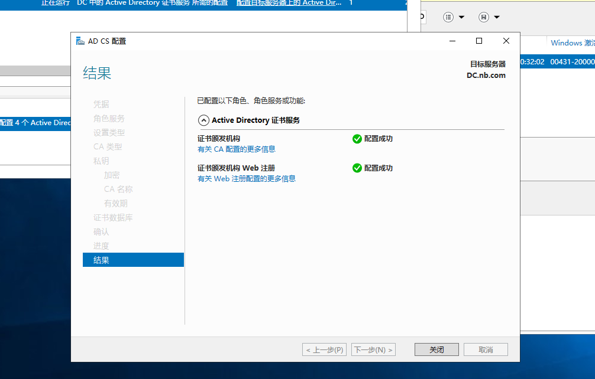The image size is (595, 379).
Task: Click the Windows 激活 column header
Action: [x=573, y=43]
